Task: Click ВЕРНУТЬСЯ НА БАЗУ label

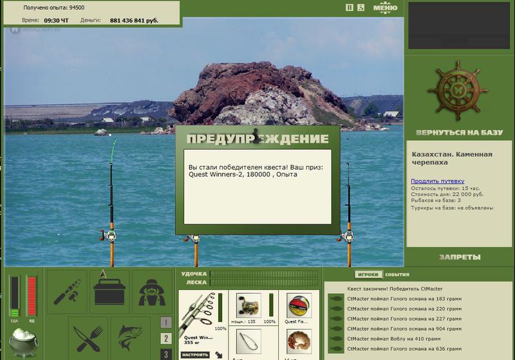Action: [460, 132]
